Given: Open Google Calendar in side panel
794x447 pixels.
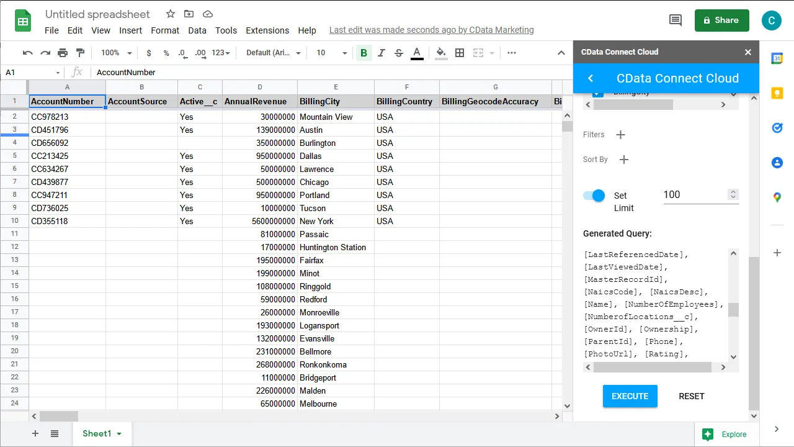Looking at the screenshot, I should tap(777, 58).
